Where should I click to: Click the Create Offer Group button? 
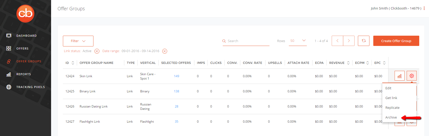pos(396,41)
